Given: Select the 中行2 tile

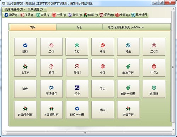Looking at the screenshot, I should point(154,68).
